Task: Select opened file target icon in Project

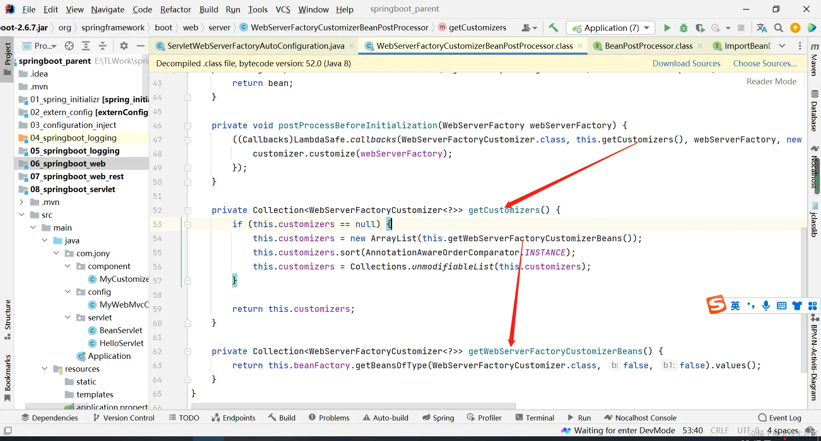Action: (x=69, y=46)
